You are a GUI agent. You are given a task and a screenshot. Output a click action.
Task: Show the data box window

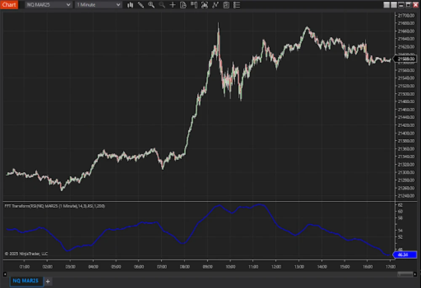pos(183,5)
